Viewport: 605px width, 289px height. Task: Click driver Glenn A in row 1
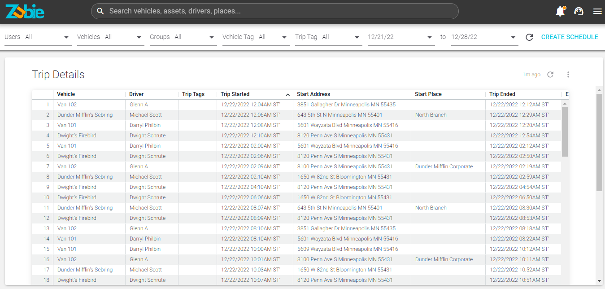pos(139,105)
